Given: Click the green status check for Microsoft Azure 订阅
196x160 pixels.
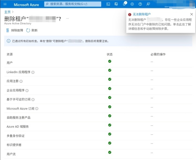Looking at the screenshot, I should click(110, 107).
